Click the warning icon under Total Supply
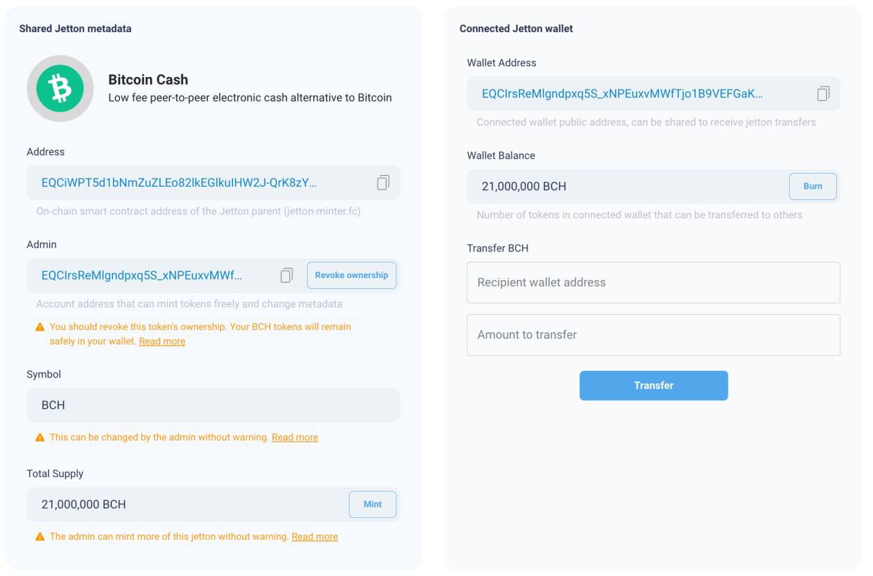 pos(40,537)
